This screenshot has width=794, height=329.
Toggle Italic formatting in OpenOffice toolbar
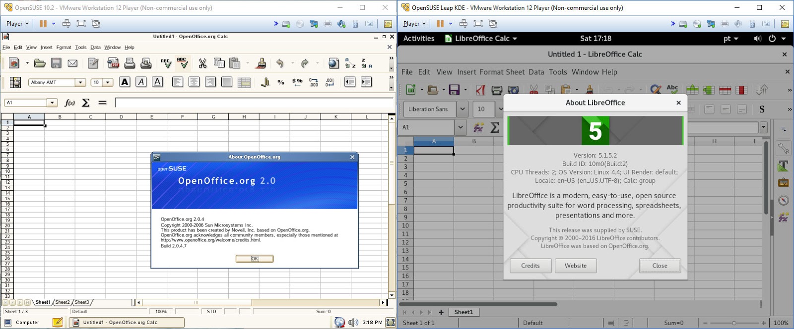[x=141, y=82]
